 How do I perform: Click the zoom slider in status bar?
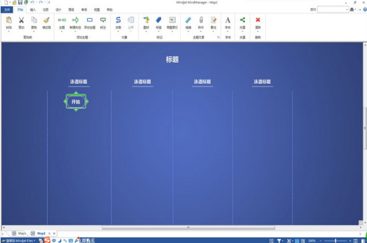[x=335, y=241]
